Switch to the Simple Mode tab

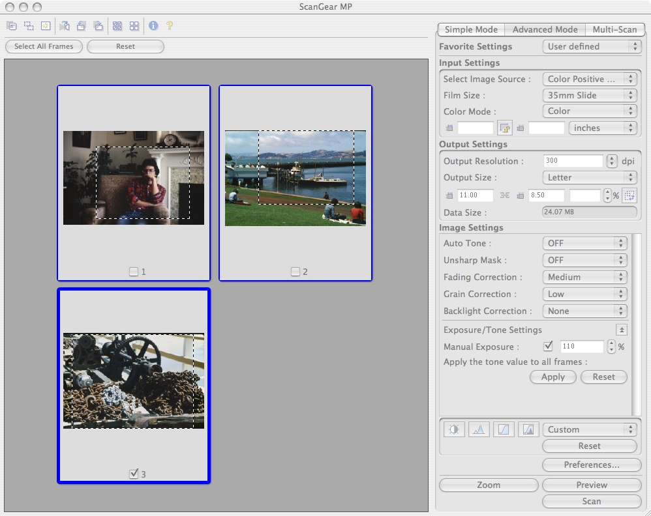471,29
